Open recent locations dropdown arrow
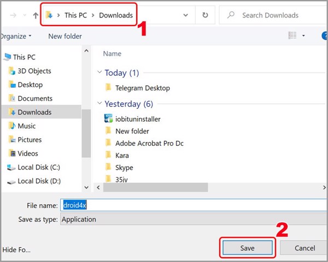The image size is (328, 262). click(x=25, y=15)
